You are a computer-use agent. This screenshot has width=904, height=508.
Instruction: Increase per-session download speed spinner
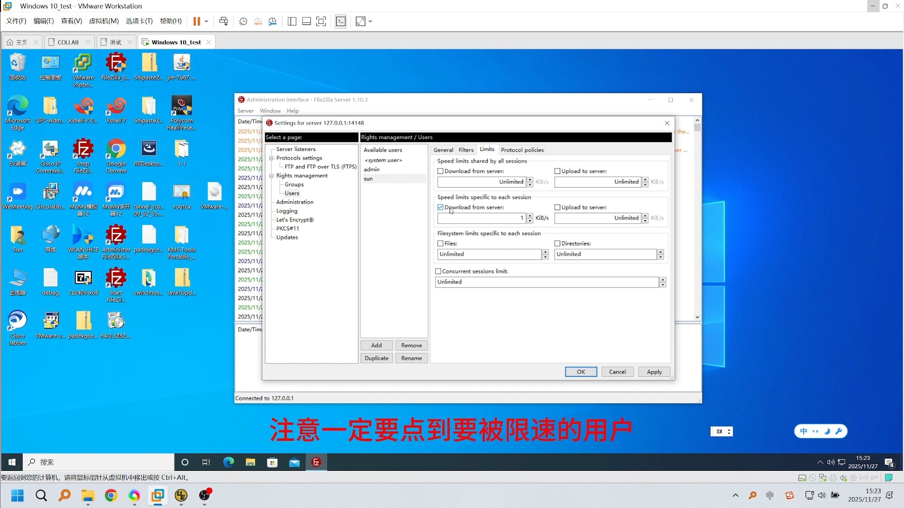(530, 216)
